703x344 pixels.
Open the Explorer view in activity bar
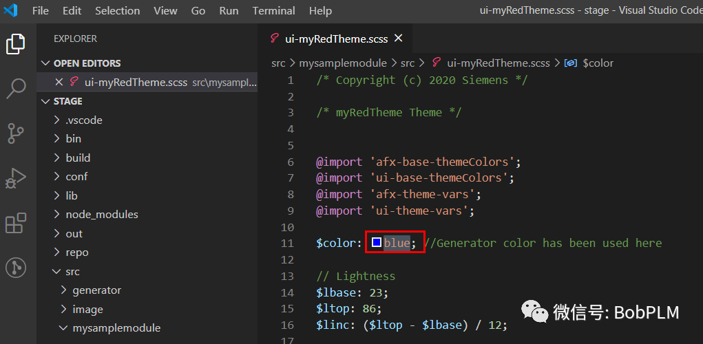point(16,44)
